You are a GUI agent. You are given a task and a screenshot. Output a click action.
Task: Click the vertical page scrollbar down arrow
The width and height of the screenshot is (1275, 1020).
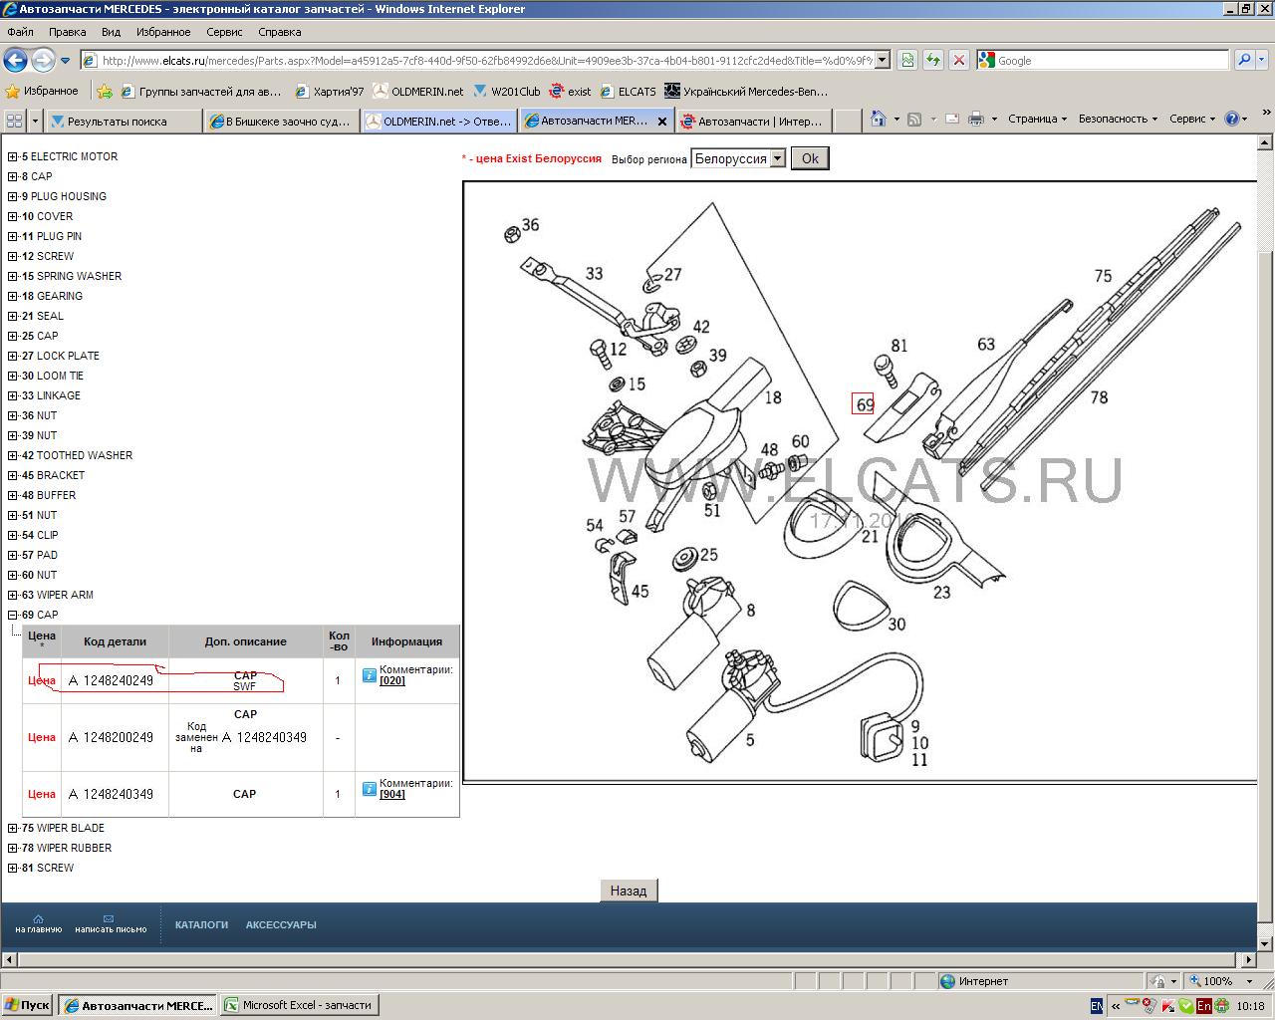tap(1265, 943)
